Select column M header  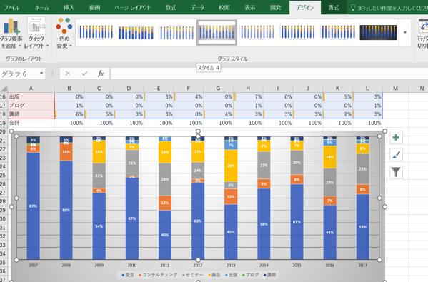pyautogui.click(x=395, y=88)
